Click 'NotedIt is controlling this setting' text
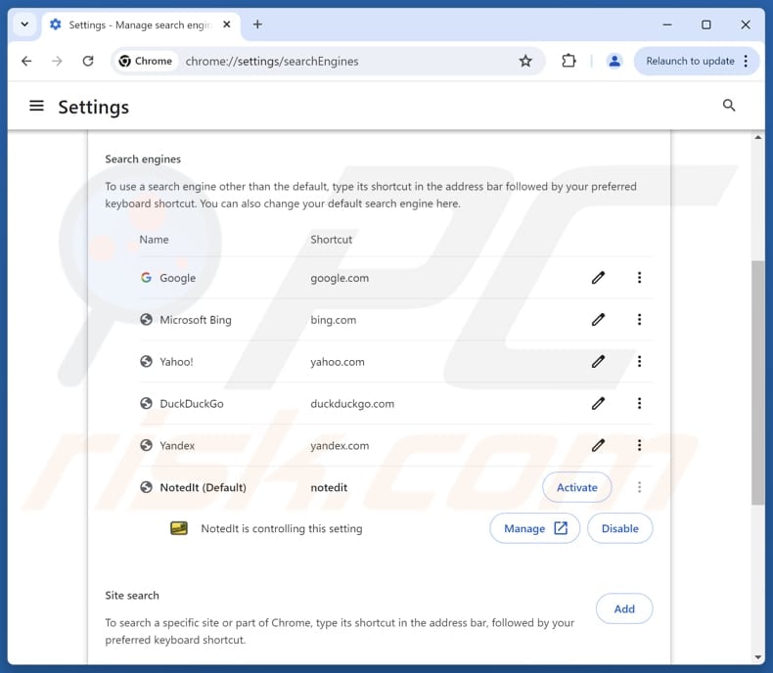Image resolution: width=773 pixels, height=673 pixels. [x=282, y=528]
